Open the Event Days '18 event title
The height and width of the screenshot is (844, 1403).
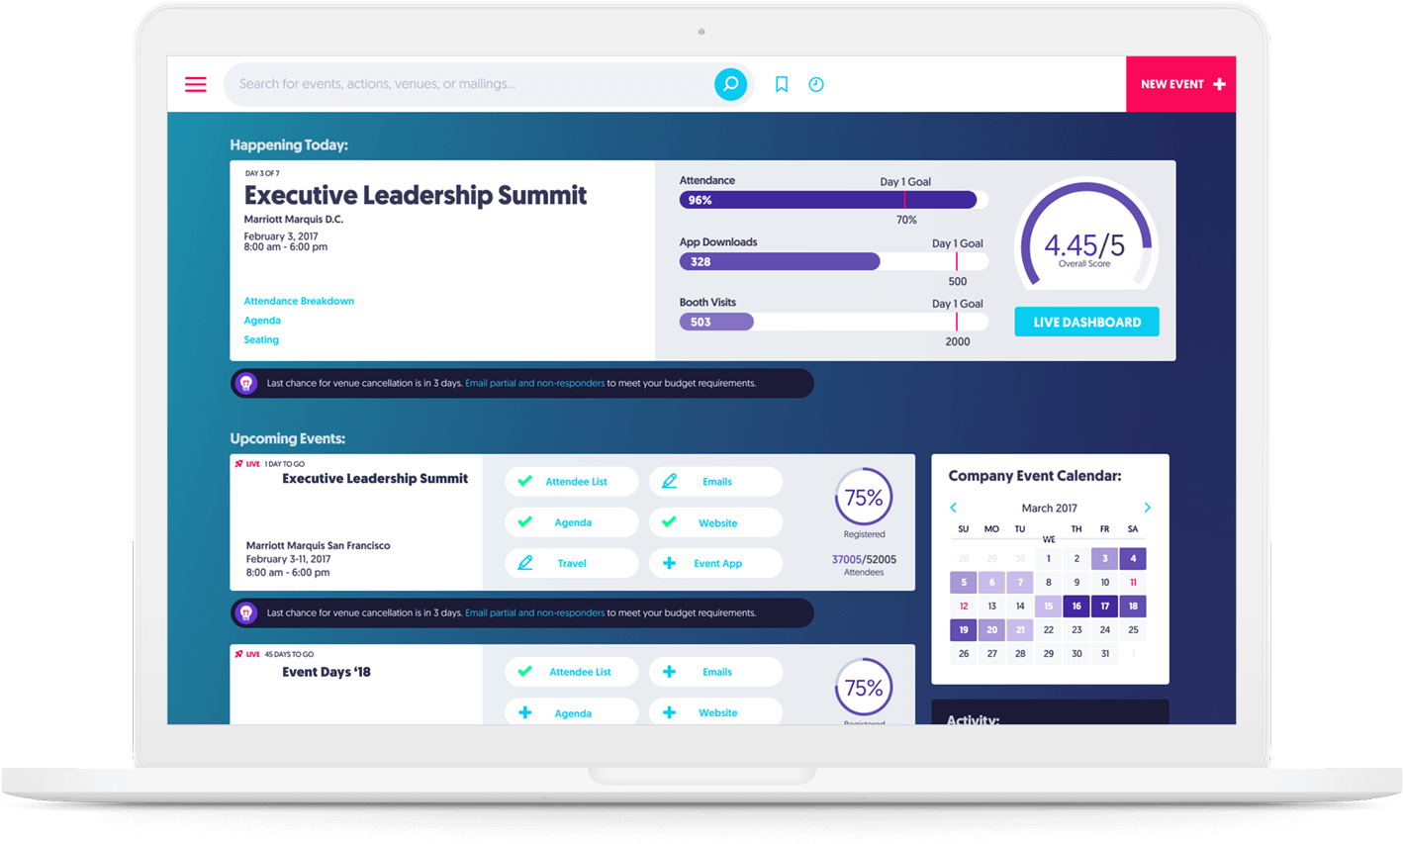point(327,672)
